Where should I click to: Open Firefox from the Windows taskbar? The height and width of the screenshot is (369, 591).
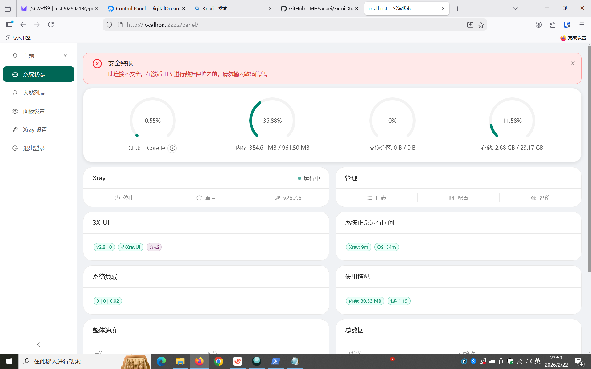[199, 361]
